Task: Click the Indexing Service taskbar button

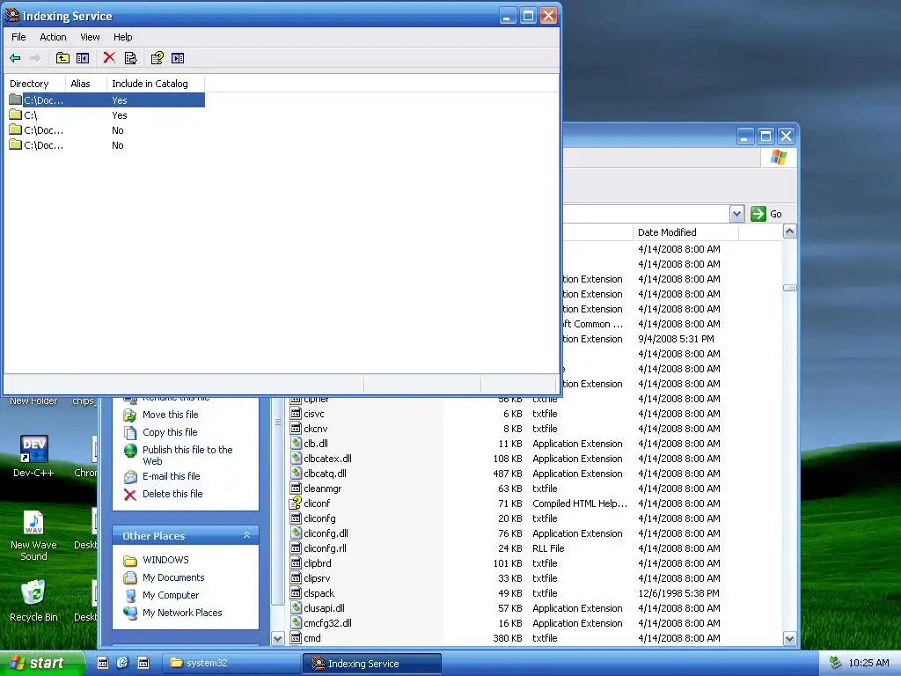Action: pyautogui.click(x=372, y=664)
